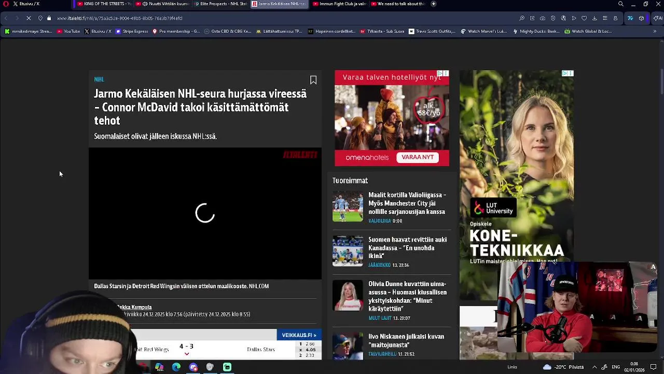The height and width of the screenshot is (374, 664).
Task: Click the translate globe icon
Action: pyautogui.click(x=563, y=18)
